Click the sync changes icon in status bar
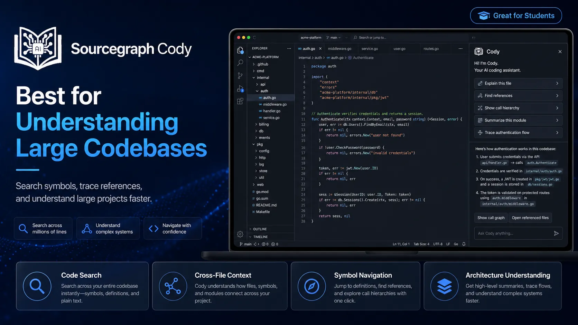The width and height of the screenshot is (578, 325). (x=256, y=244)
